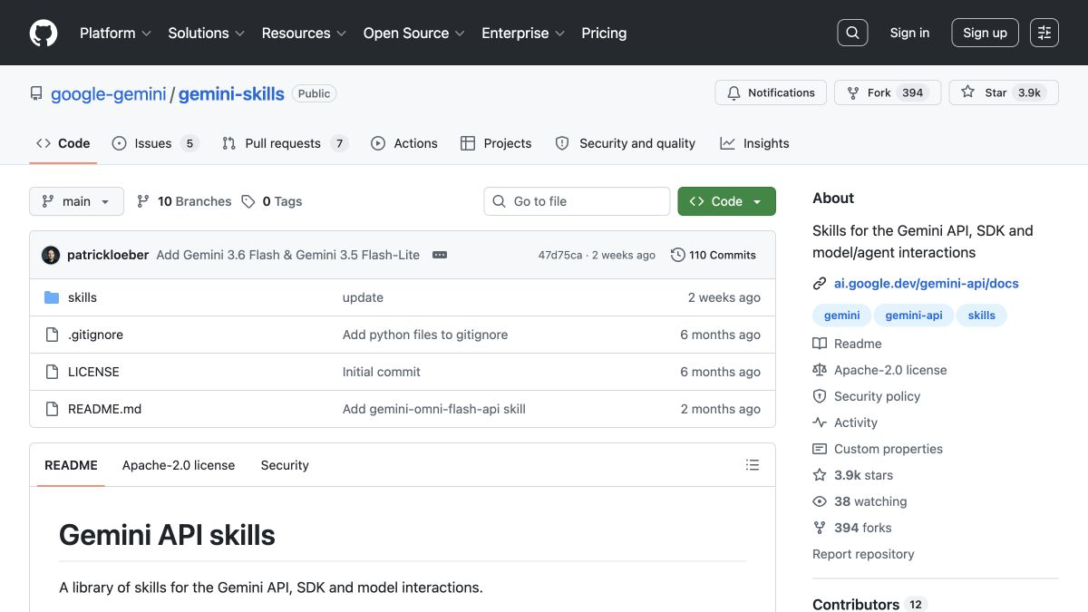Click the eye icon beside 38 watching
Screen dimensions: 1088x612
820,501
